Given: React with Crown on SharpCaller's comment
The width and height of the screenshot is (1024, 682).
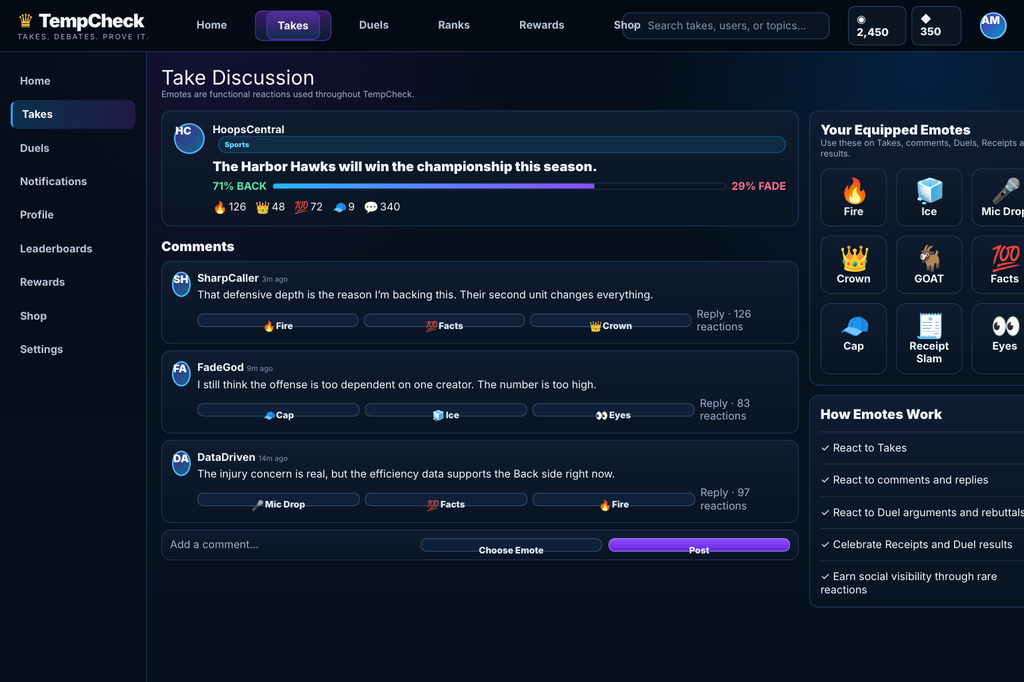Looking at the screenshot, I should (611, 321).
